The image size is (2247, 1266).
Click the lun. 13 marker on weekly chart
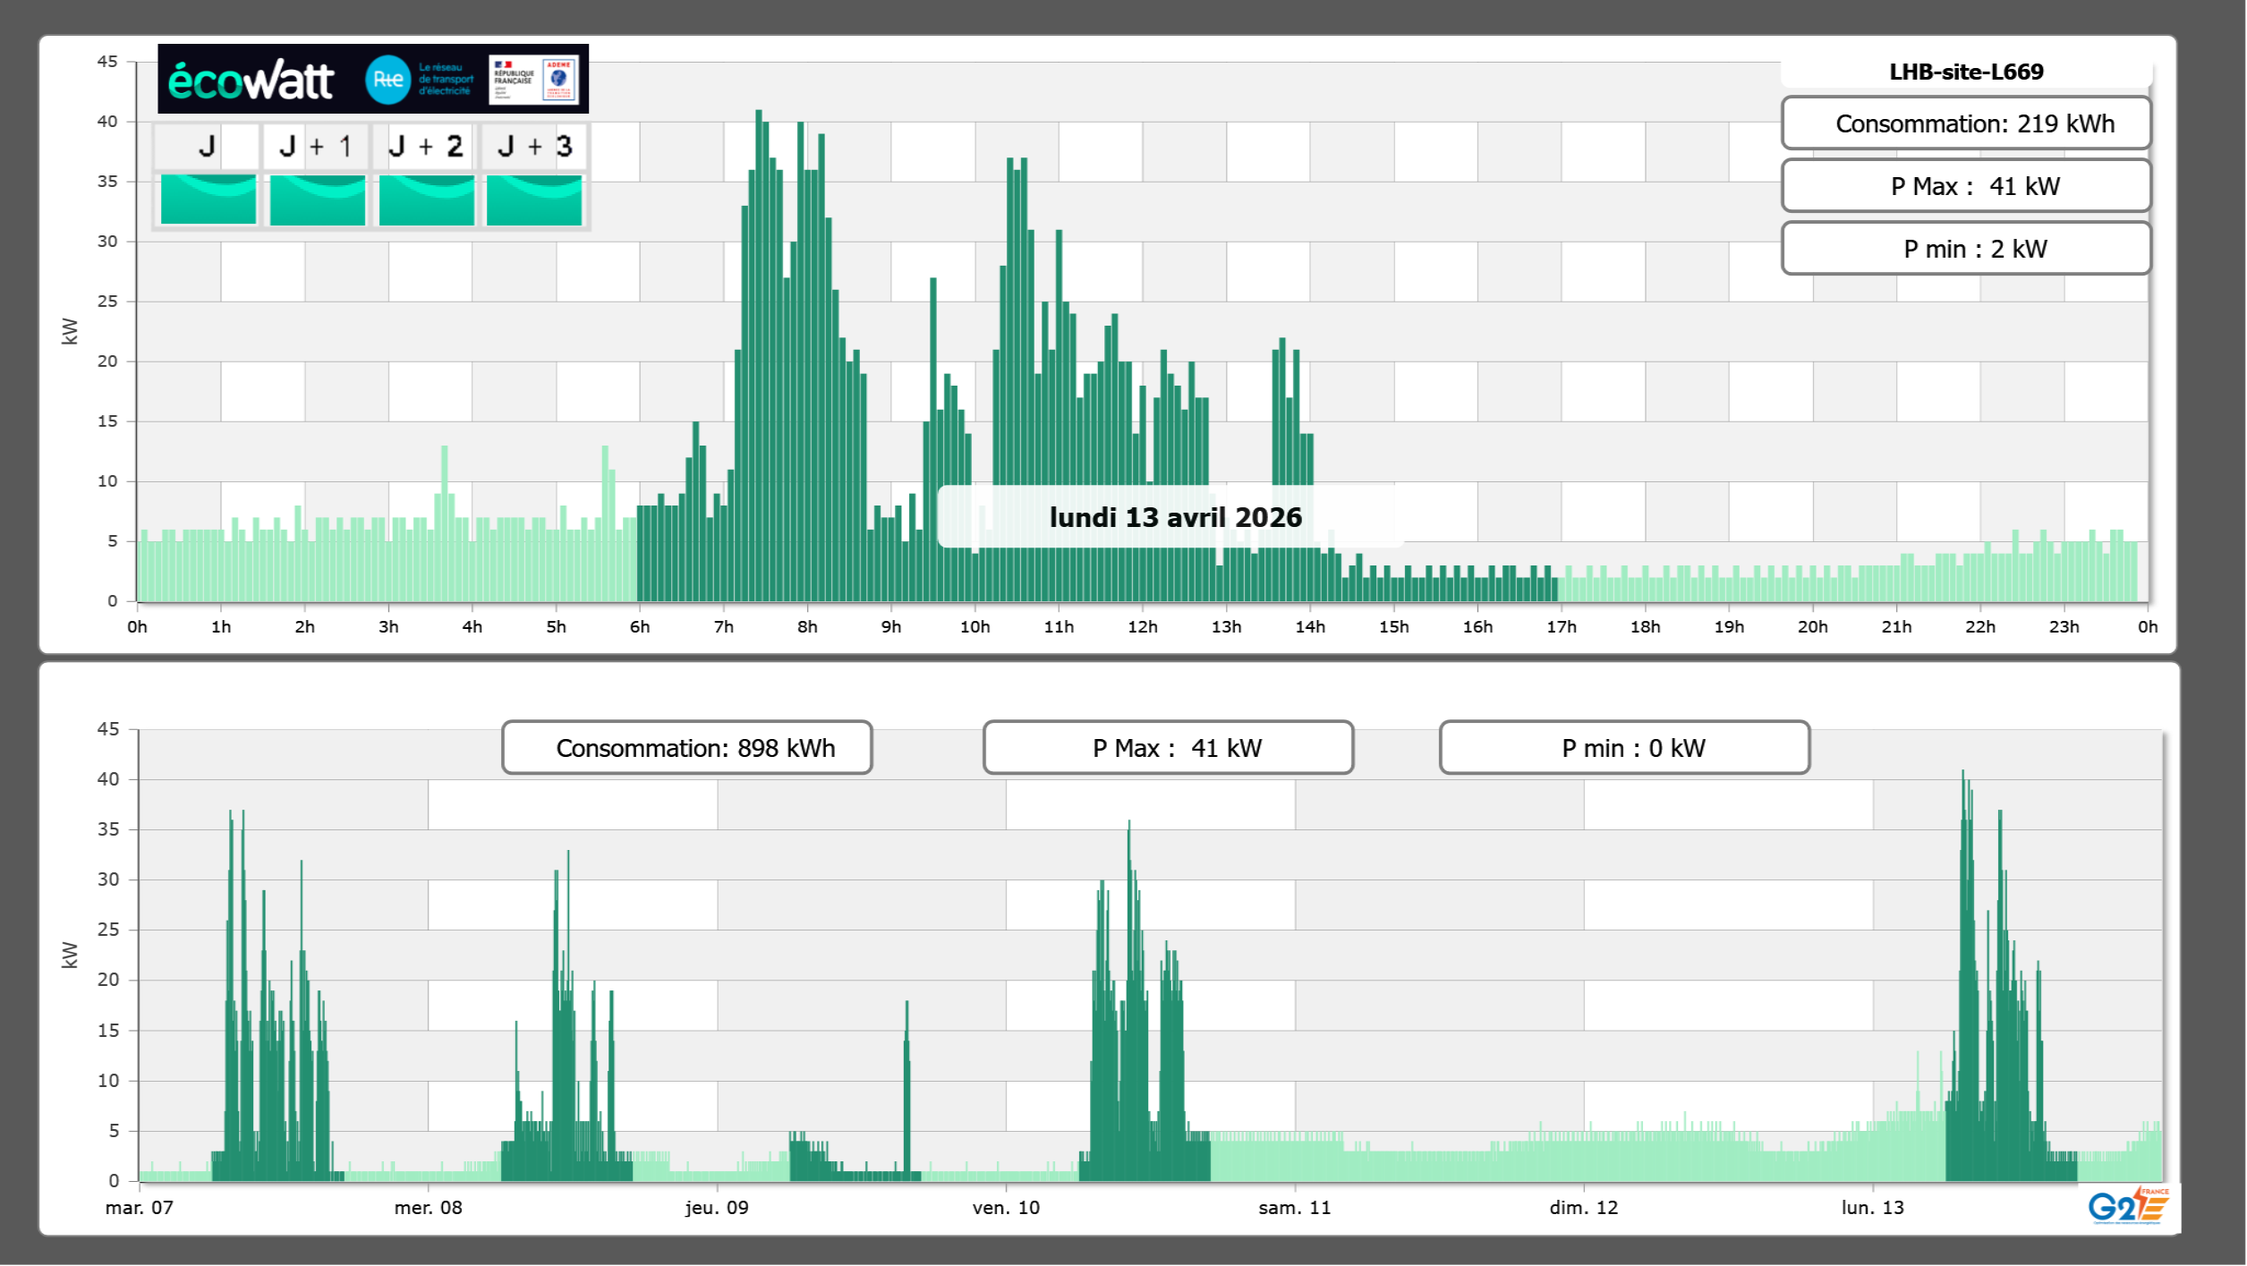point(1872,1208)
